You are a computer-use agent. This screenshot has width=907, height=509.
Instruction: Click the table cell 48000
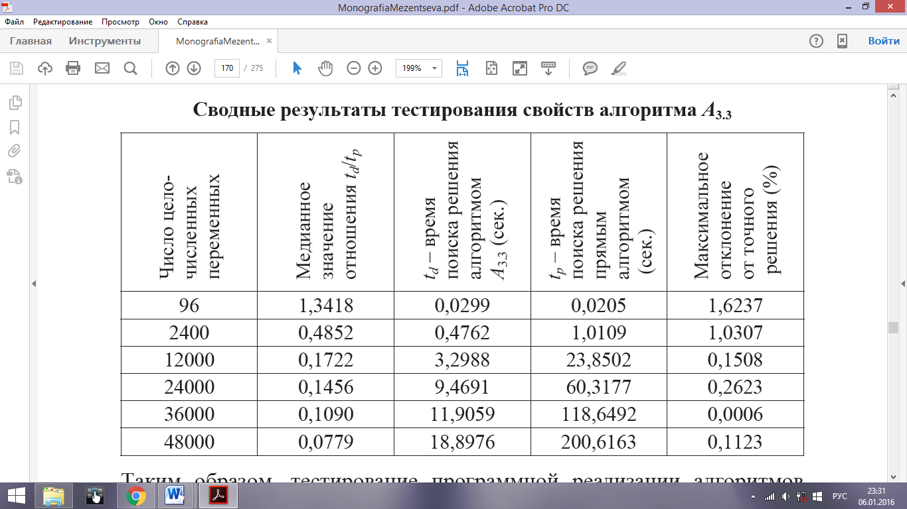point(189,441)
